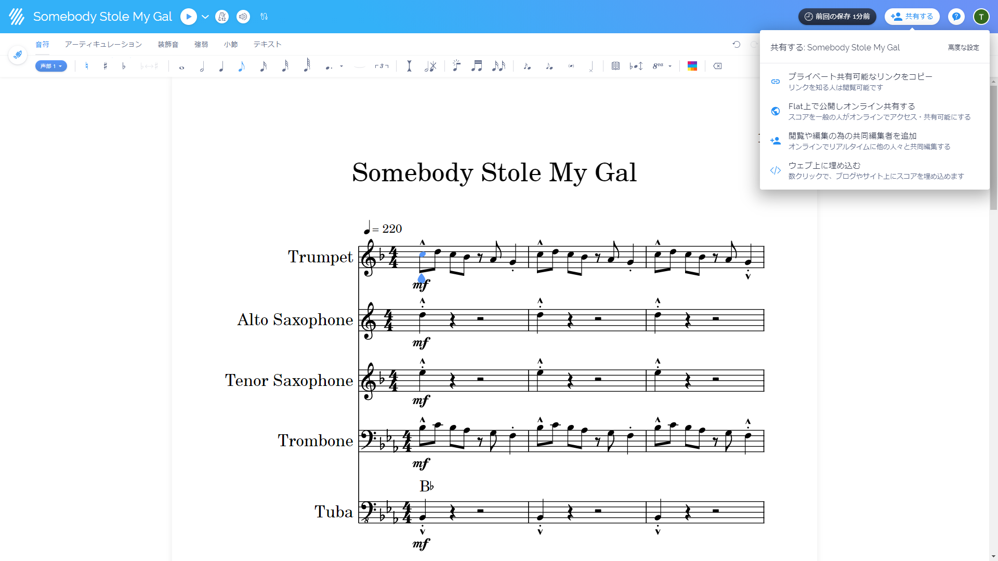Select the sixteenth note duration
This screenshot has width=998, height=561.
263,66
